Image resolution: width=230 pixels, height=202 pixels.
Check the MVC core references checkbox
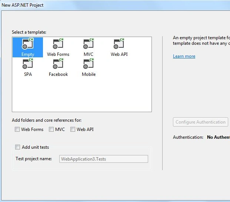coord(51,129)
